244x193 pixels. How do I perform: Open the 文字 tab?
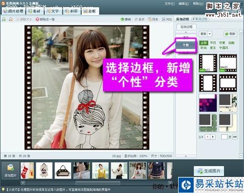(53, 11)
